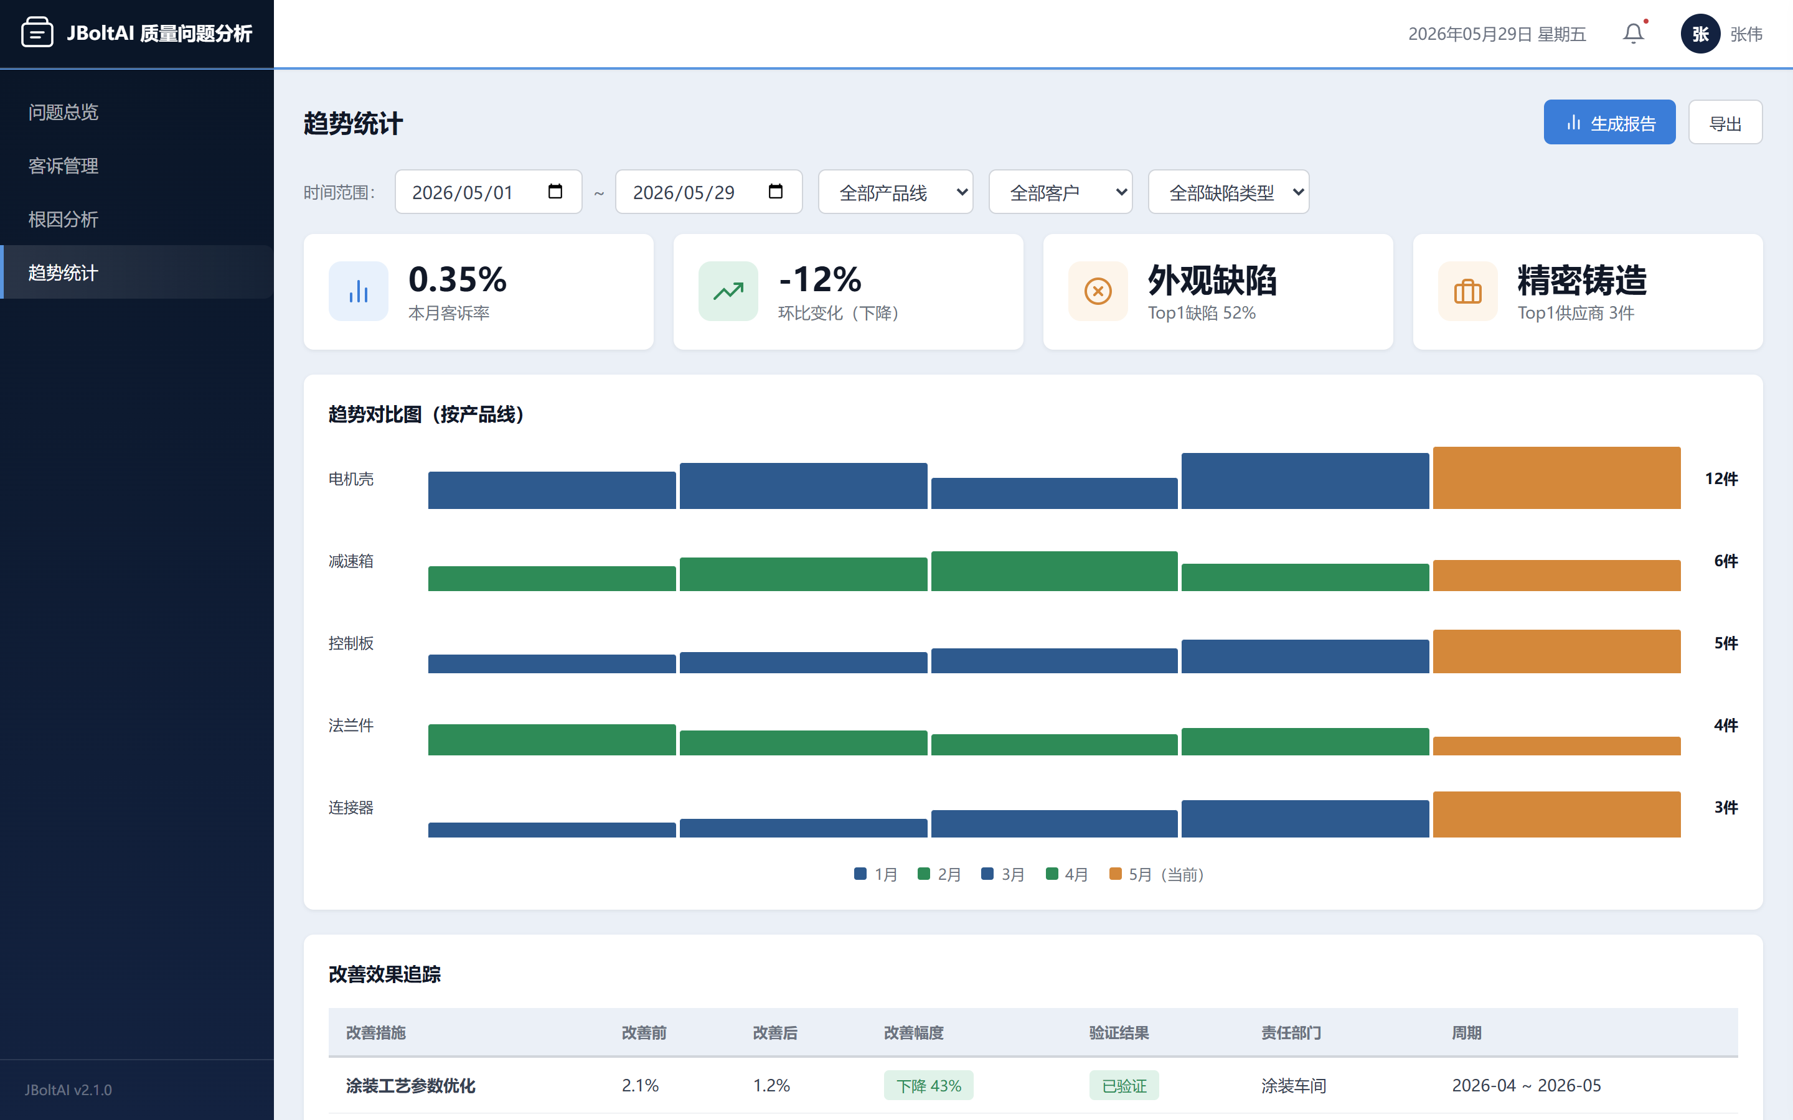
Task: Expand the 全部客户 dropdown
Action: point(1060,192)
